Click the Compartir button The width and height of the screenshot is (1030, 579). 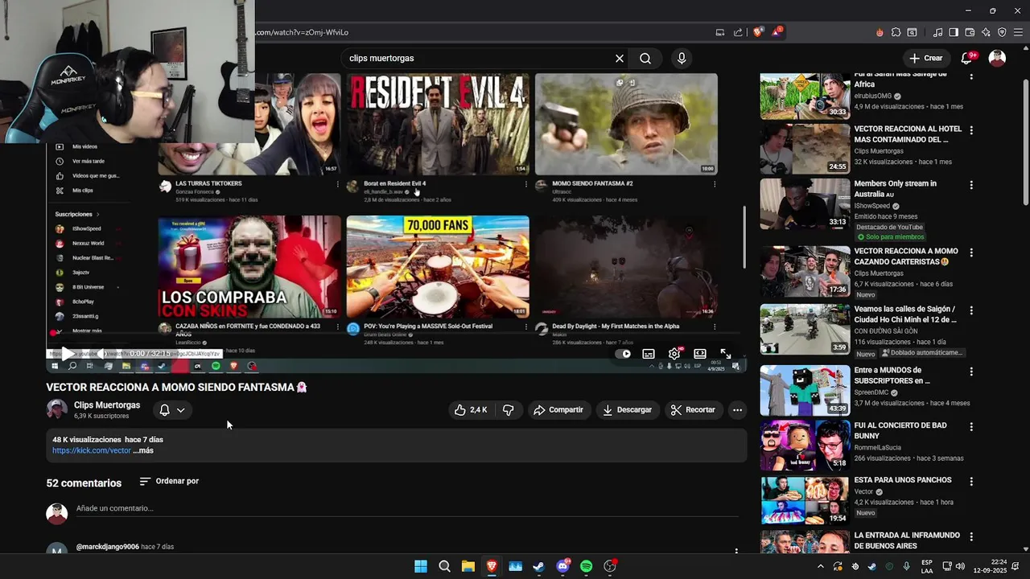point(558,410)
